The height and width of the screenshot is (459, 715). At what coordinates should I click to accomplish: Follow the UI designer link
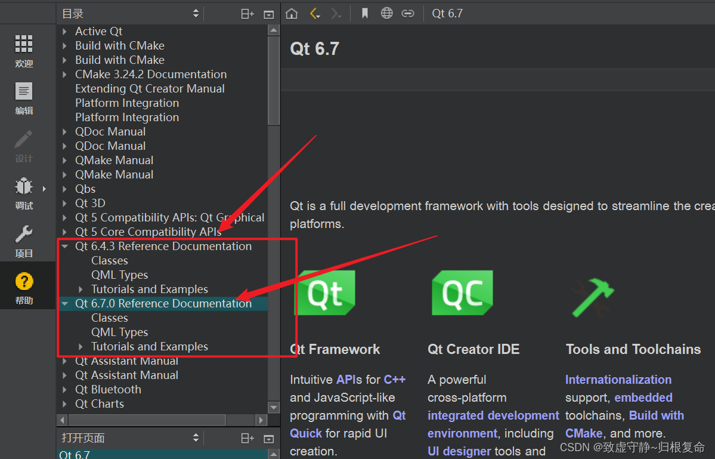click(459, 451)
